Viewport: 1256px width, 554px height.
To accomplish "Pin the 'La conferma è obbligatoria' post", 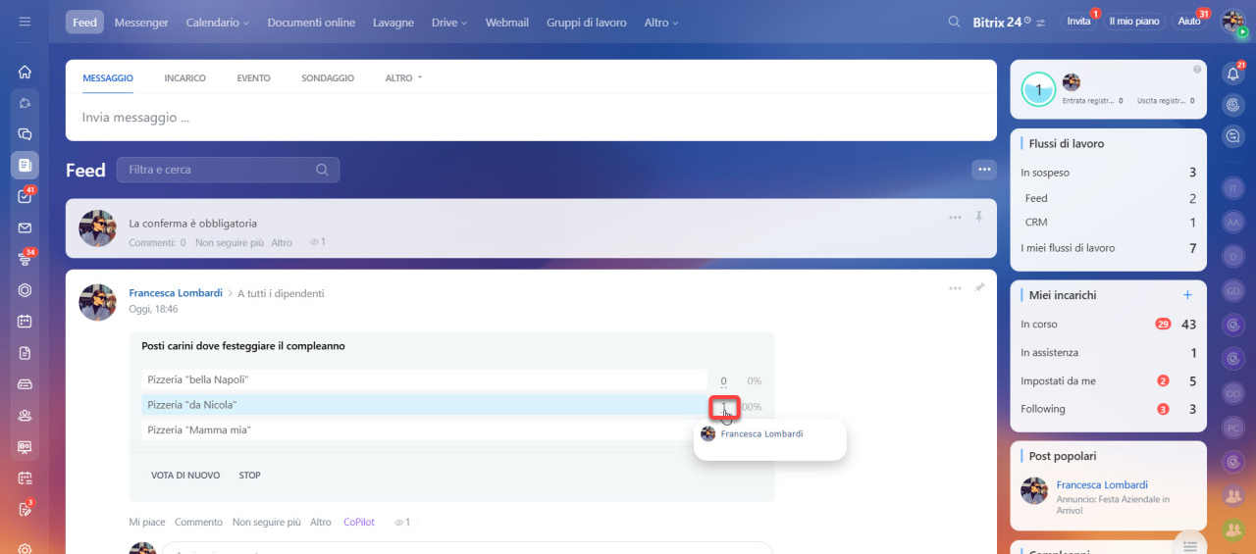I will [978, 217].
